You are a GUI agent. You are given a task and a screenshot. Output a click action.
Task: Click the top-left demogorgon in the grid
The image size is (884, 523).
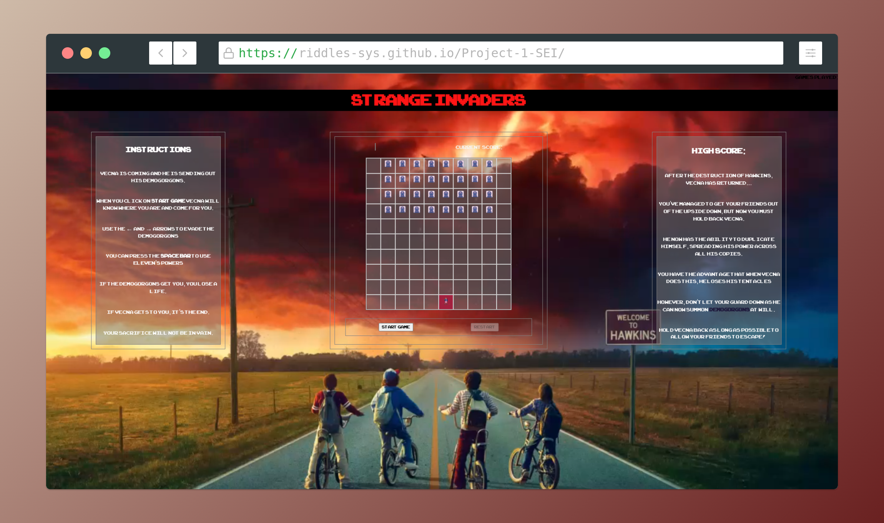click(388, 164)
